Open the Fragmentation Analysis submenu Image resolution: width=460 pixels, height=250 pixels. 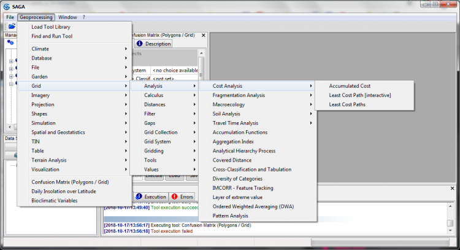coord(258,95)
